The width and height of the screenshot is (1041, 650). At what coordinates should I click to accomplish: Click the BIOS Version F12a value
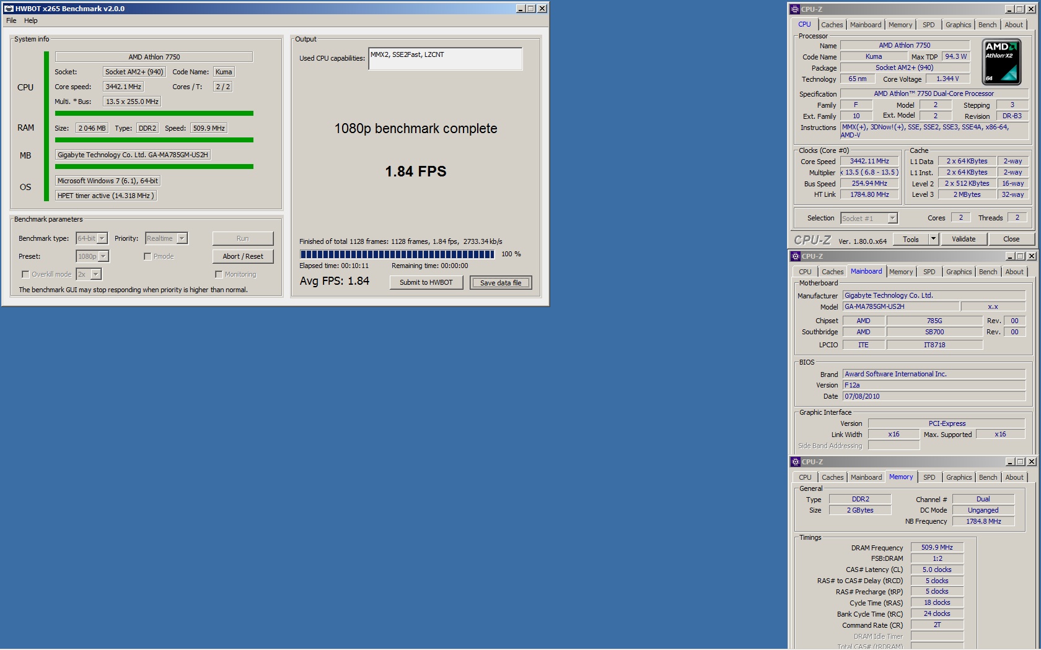934,385
